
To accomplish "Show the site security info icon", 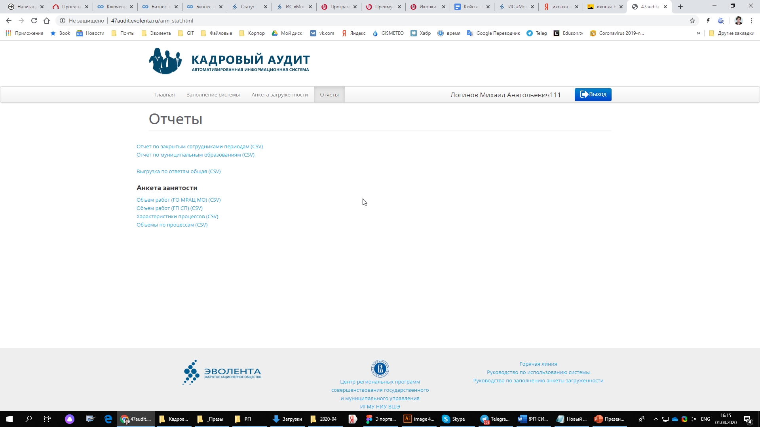I will [63, 21].
